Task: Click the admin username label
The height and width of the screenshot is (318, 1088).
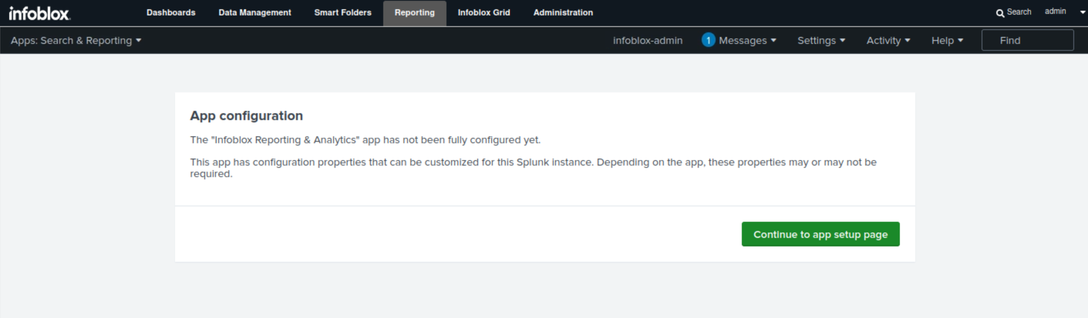Action: 1055,12
